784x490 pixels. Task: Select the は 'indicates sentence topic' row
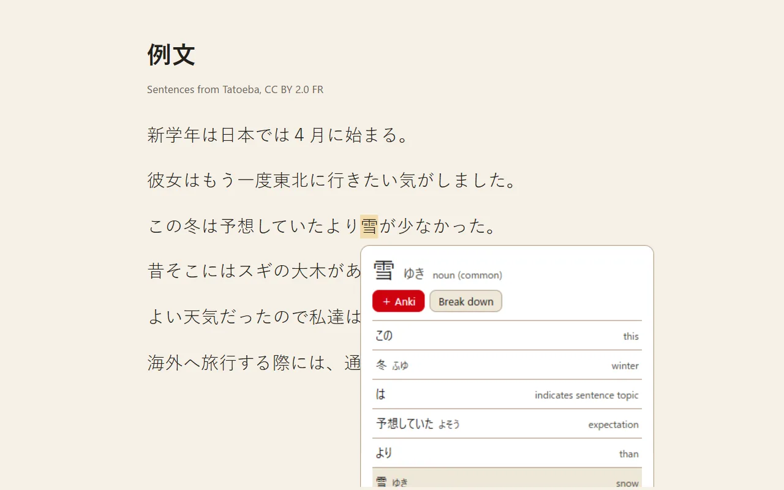[x=507, y=394]
